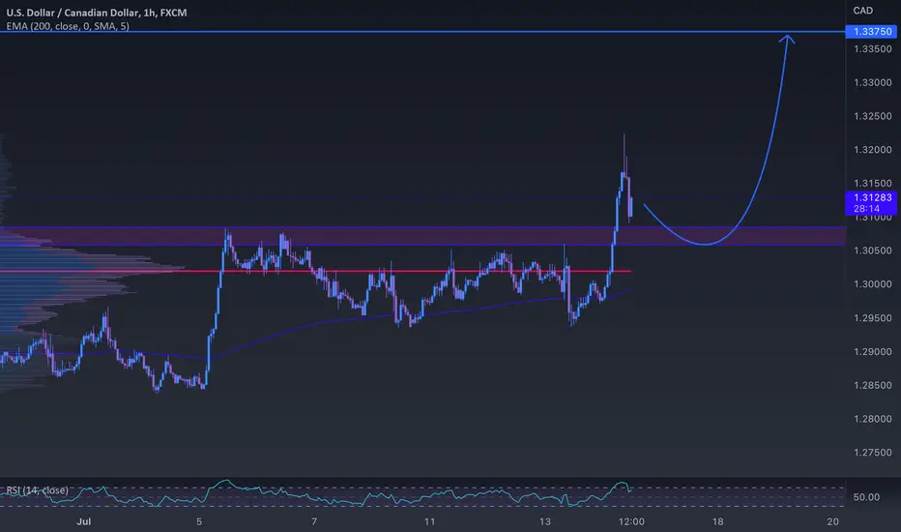The height and width of the screenshot is (532, 901).
Task: Click the Jul label on time axis
Action: click(x=84, y=521)
